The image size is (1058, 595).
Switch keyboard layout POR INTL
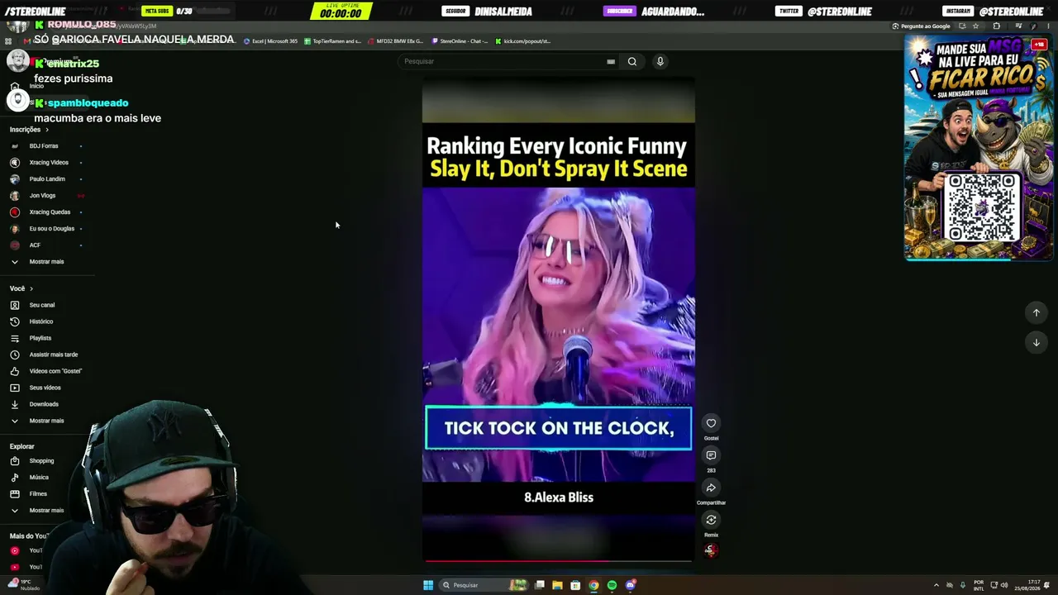[x=979, y=585]
